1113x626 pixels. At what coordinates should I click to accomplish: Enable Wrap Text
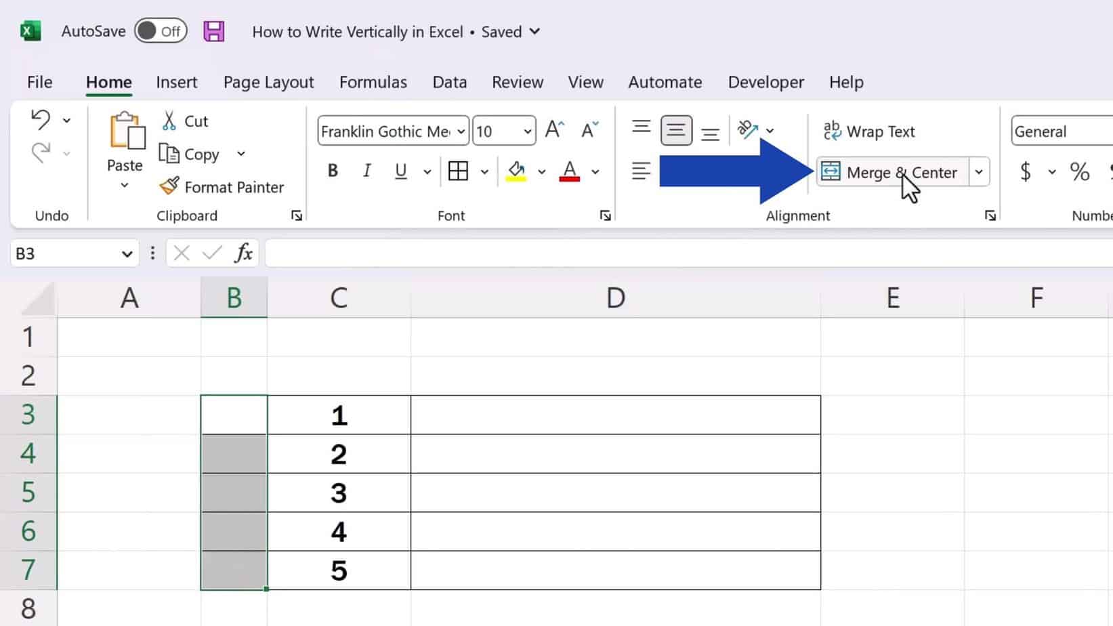870,131
